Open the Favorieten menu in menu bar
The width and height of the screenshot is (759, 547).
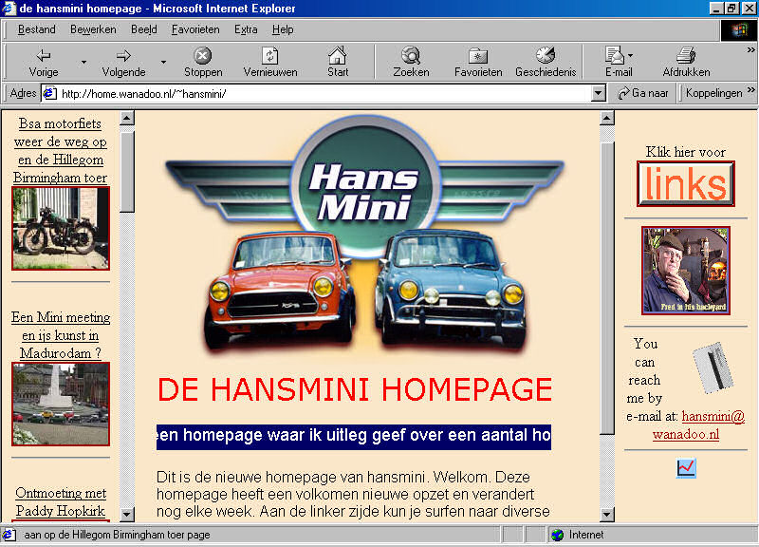tap(194, 29)
